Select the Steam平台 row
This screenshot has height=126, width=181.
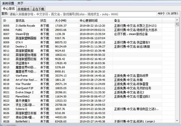[88, 34]
